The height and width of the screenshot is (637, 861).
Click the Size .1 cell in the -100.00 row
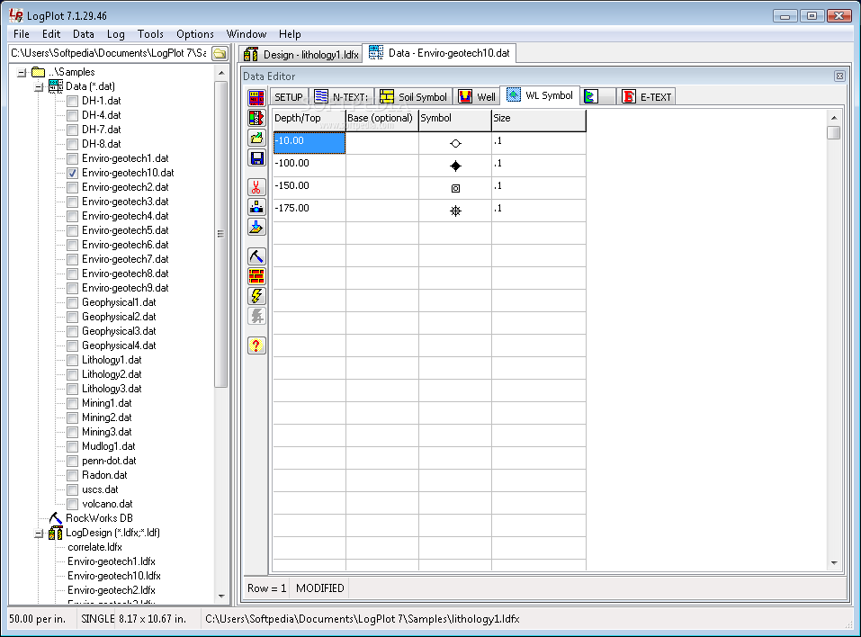pyautogui.click(x=539, y=166)
